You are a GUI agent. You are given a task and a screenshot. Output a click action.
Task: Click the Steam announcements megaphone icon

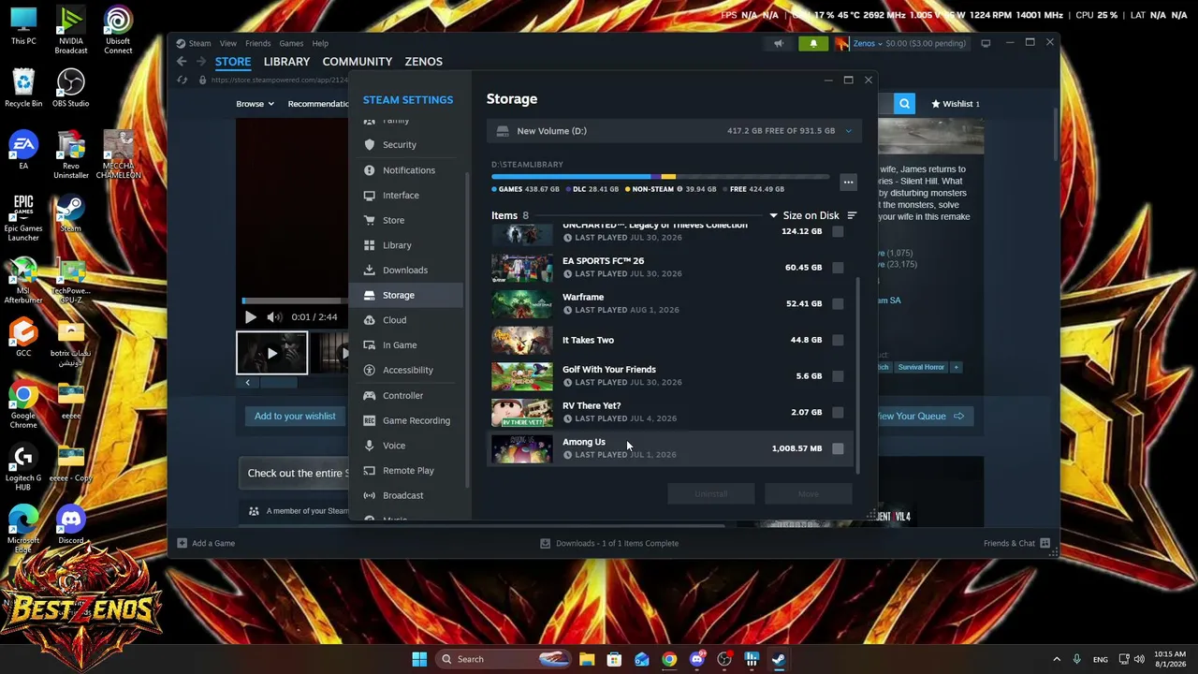click(x=779, y=43)
